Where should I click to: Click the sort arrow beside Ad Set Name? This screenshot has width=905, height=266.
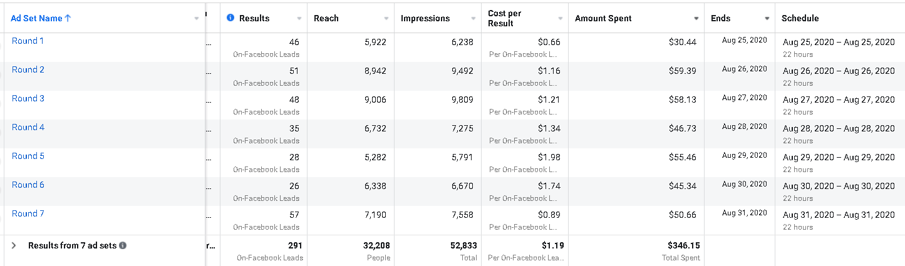click(x=68, y=19)
